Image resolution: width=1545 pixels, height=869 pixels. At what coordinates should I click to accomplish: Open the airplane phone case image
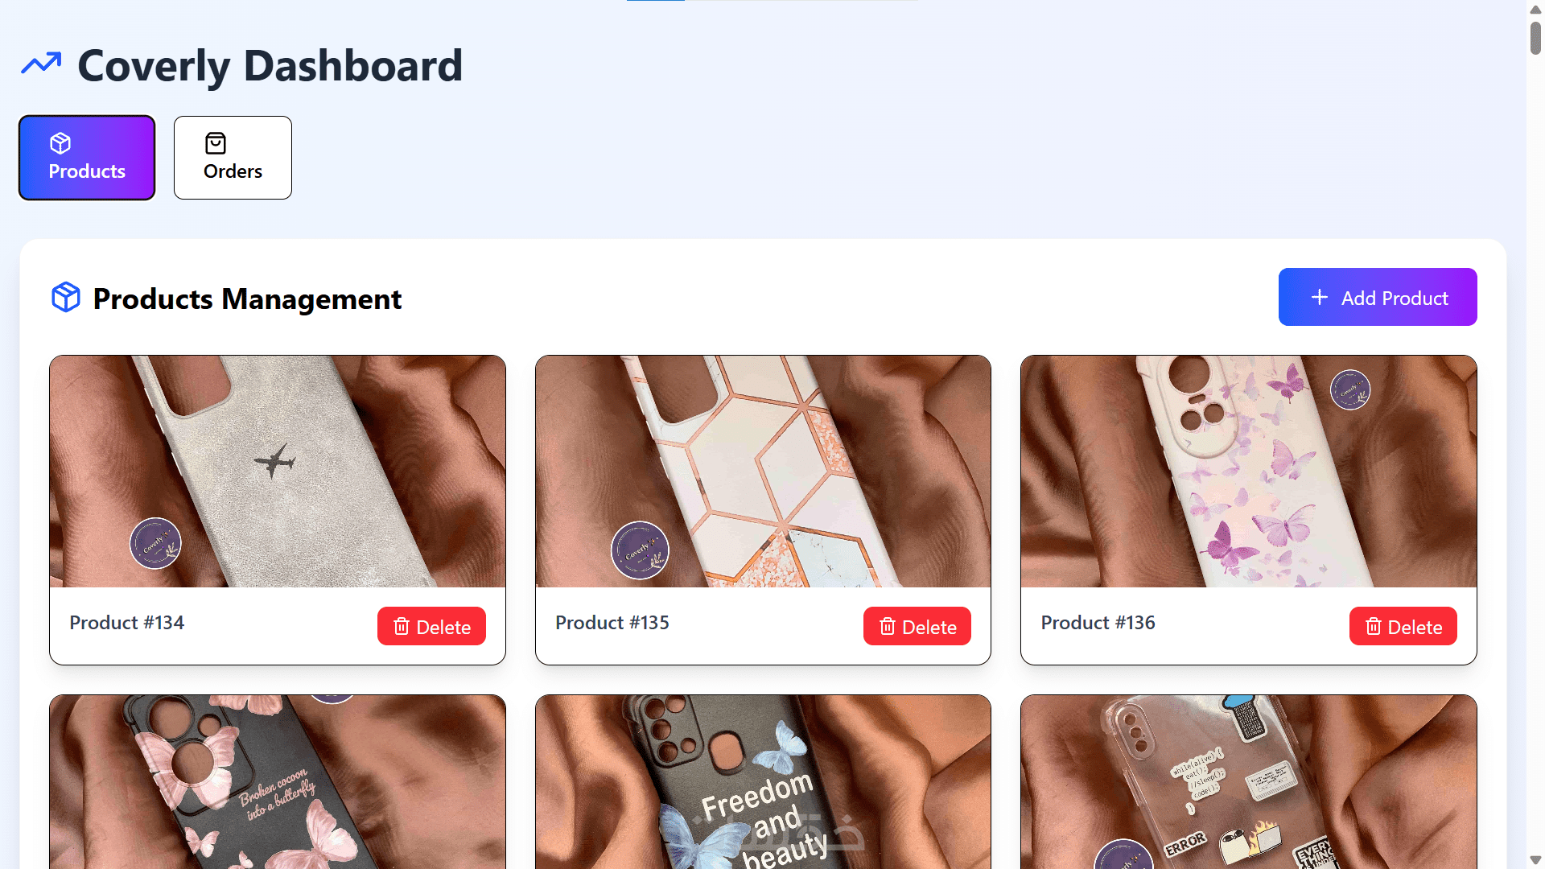[x=278, y=472]
